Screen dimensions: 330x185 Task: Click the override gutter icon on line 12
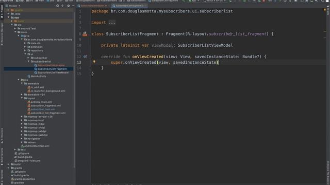(85, 57)
